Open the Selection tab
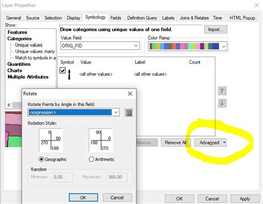Viewport: 263px width, 204px height. coord(53,18)
